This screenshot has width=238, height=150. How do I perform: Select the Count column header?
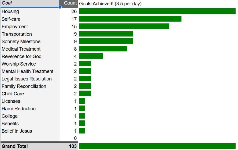tap(69, 3)
